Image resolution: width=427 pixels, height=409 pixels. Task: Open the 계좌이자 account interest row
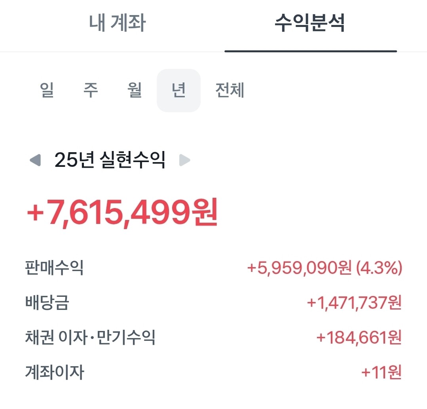tap(214, 372)
